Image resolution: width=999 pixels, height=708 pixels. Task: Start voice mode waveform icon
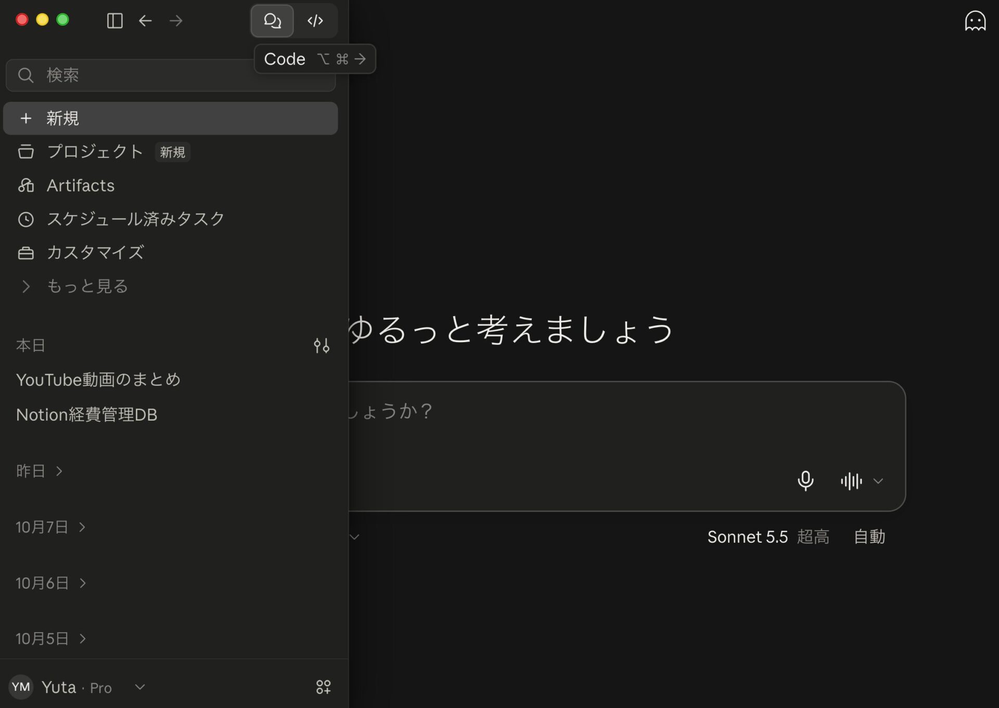[851, 481]
